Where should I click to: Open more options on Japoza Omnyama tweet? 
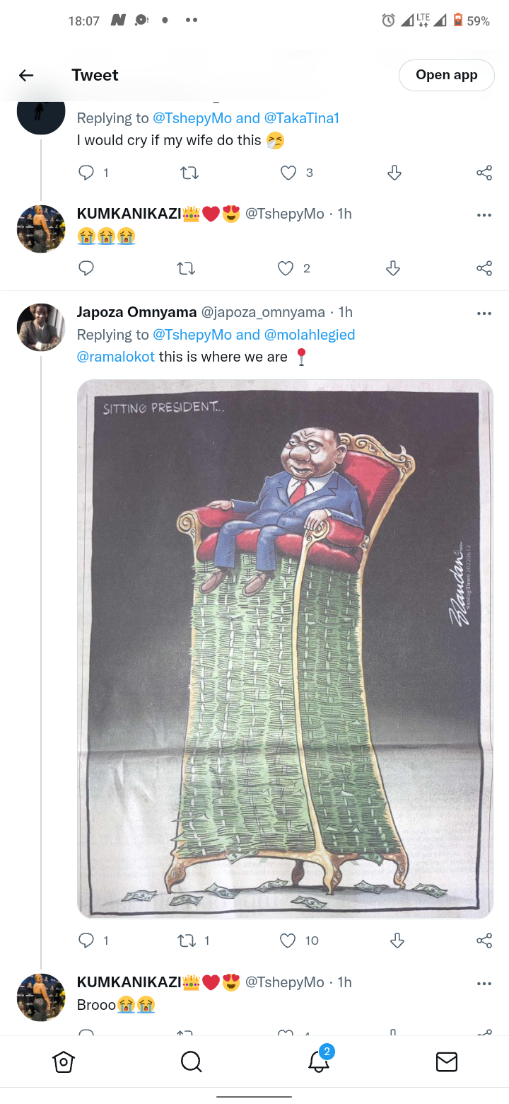pyautogui.click(x=484, y=314)
